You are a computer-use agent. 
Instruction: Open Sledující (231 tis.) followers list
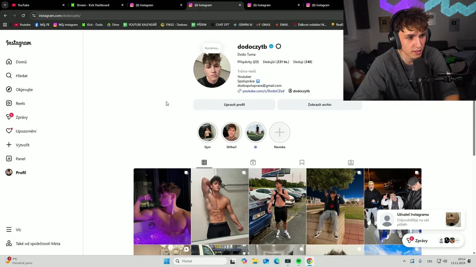point(276,62)
